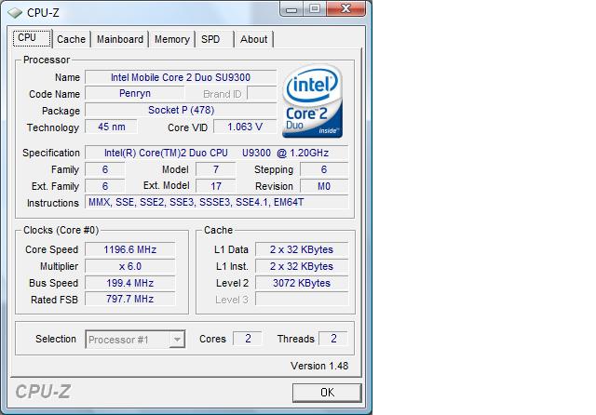This screenshot has height=415, width=596.
Task: Click the Version 1.48 text
Action: [319, 366]
